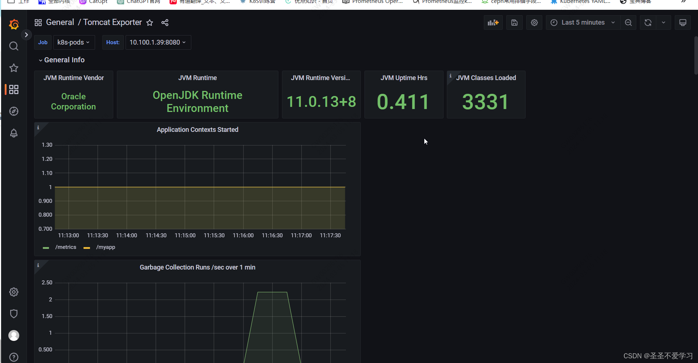Click the 11.0.13+8 version value
698x363 pixels.
tap(321, 102)
